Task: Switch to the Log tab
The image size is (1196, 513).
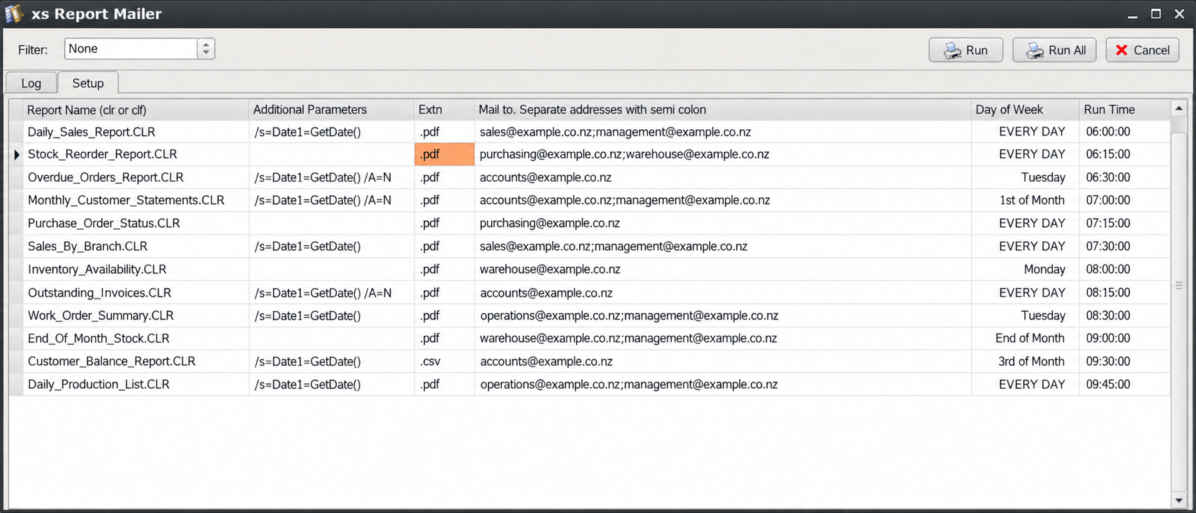Action: (x=31, y=83)
